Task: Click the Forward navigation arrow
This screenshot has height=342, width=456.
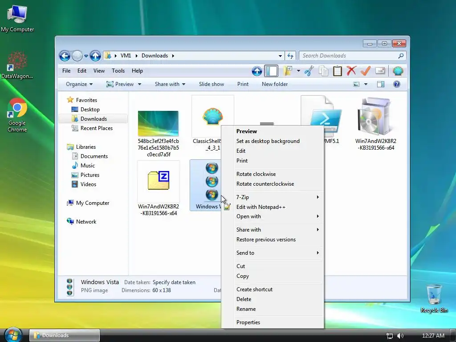Action: pos(77,56)
